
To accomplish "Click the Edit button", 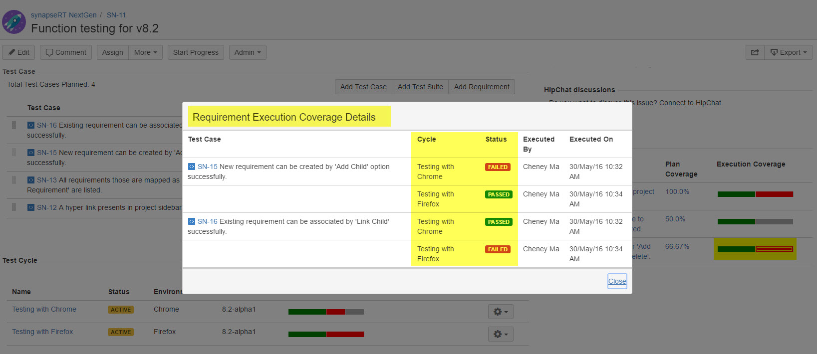I will pos(19,52).
